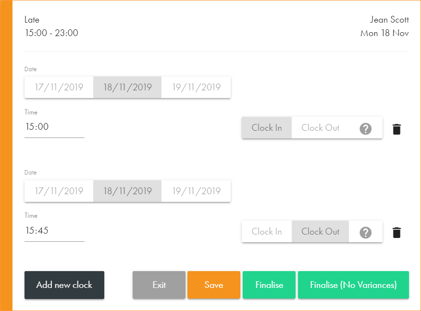Click Finalise (No Variances) button

pos(353,285)
